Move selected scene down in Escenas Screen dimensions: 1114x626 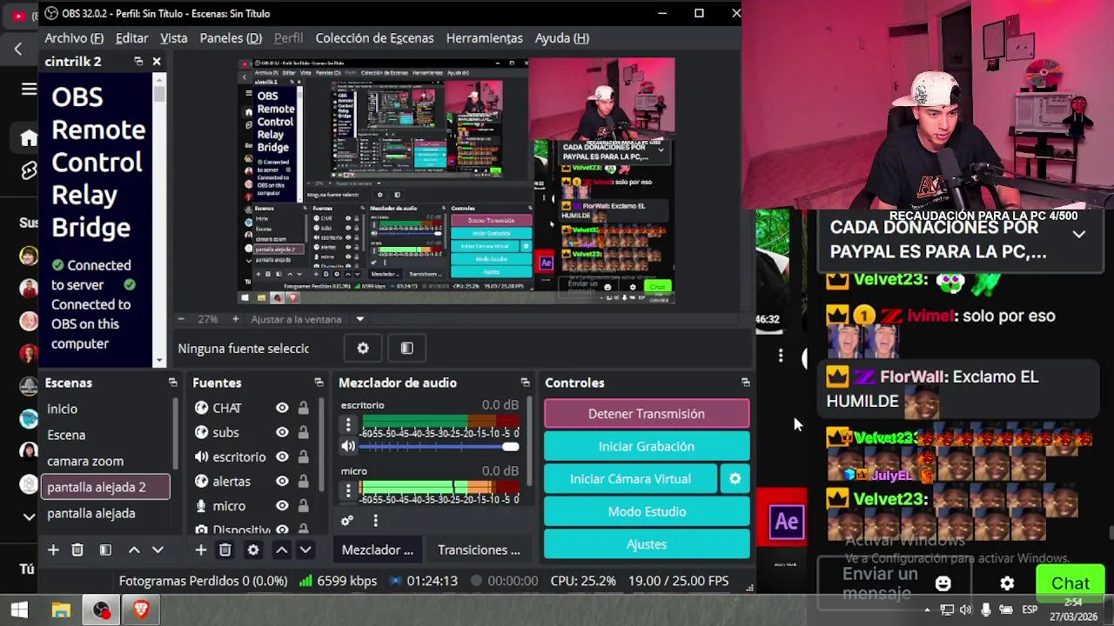click(158, 549)
